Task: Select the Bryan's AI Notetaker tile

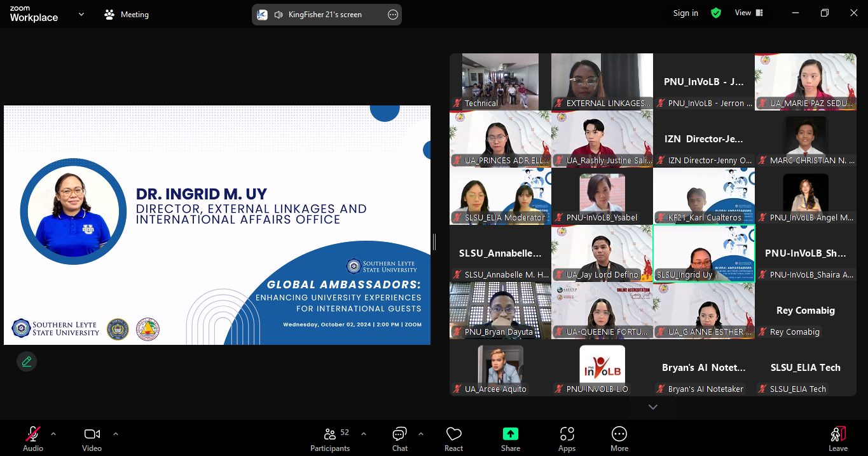Action: coord(704,368)
